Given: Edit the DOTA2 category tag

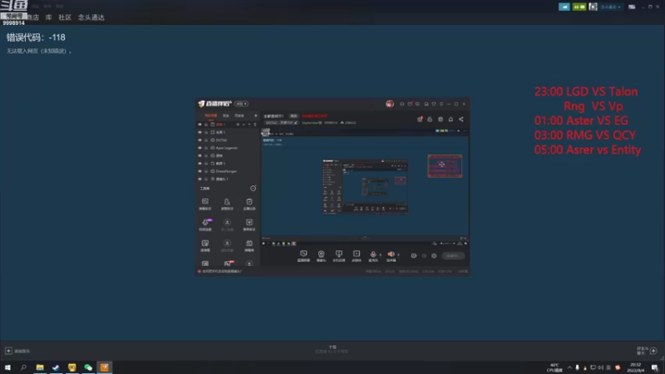Looking at the screenshot, I should pyautogui.click(x=282, y=123).
